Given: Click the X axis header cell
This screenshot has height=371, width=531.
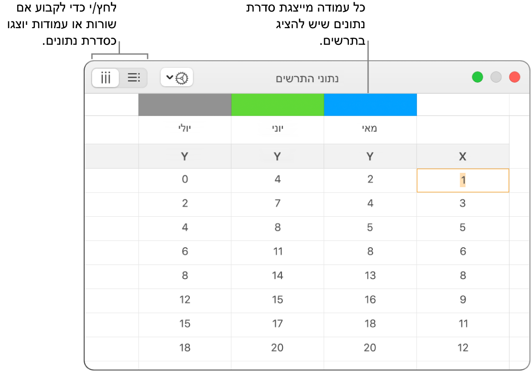Looking at the screenshot, I should [x=463, y=156].
